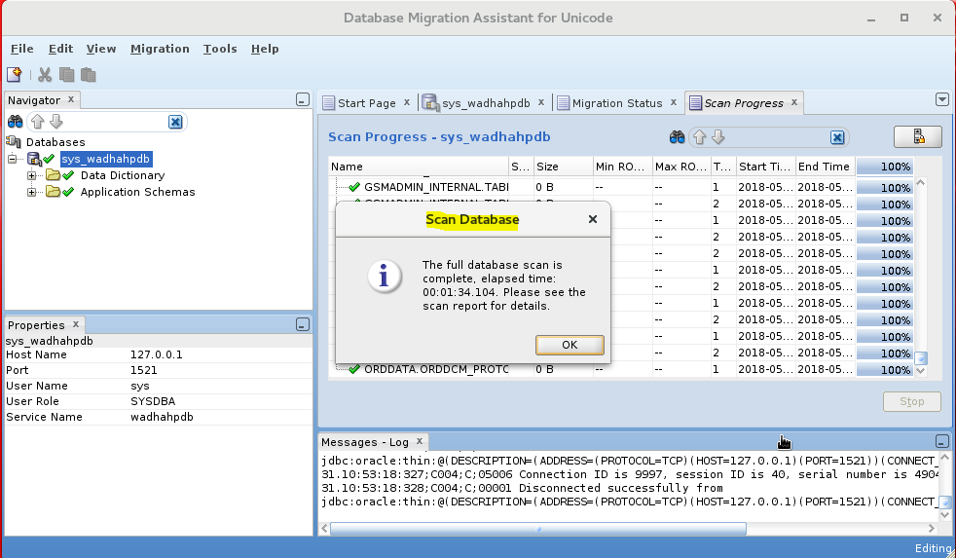Switch to the Migration Status tab
The width and height of the screenshot is (956, 558).
(x=617, y=103)
